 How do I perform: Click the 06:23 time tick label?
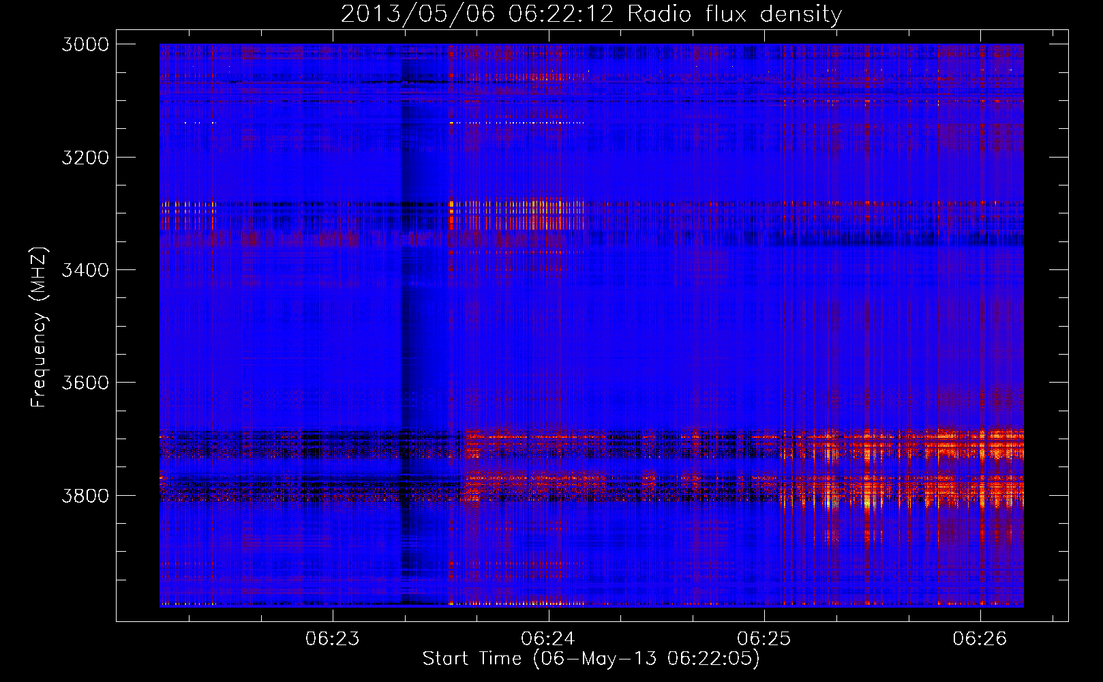click(333, 638)
